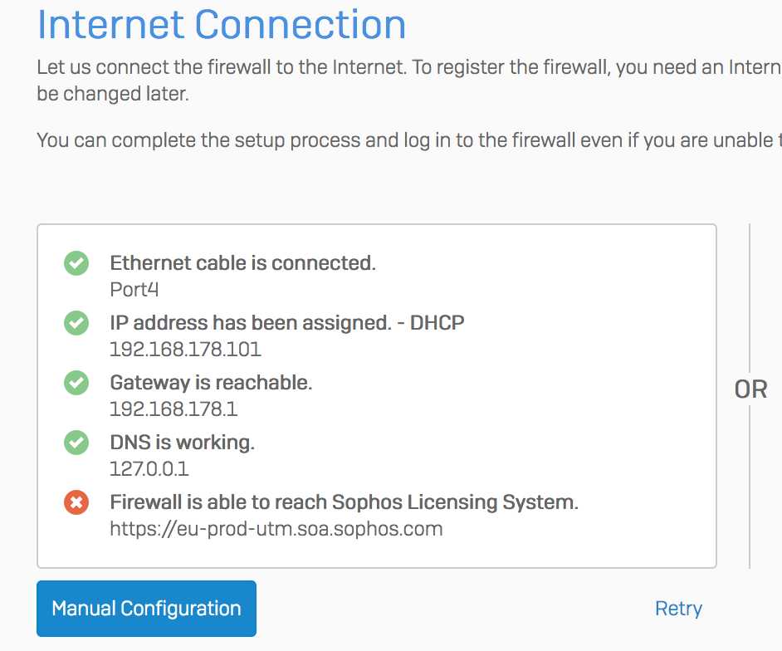The width and height of the screenshot is (782, 651).
Task: Click green check icon beside DNS is working
Action: tap(76, 443)
